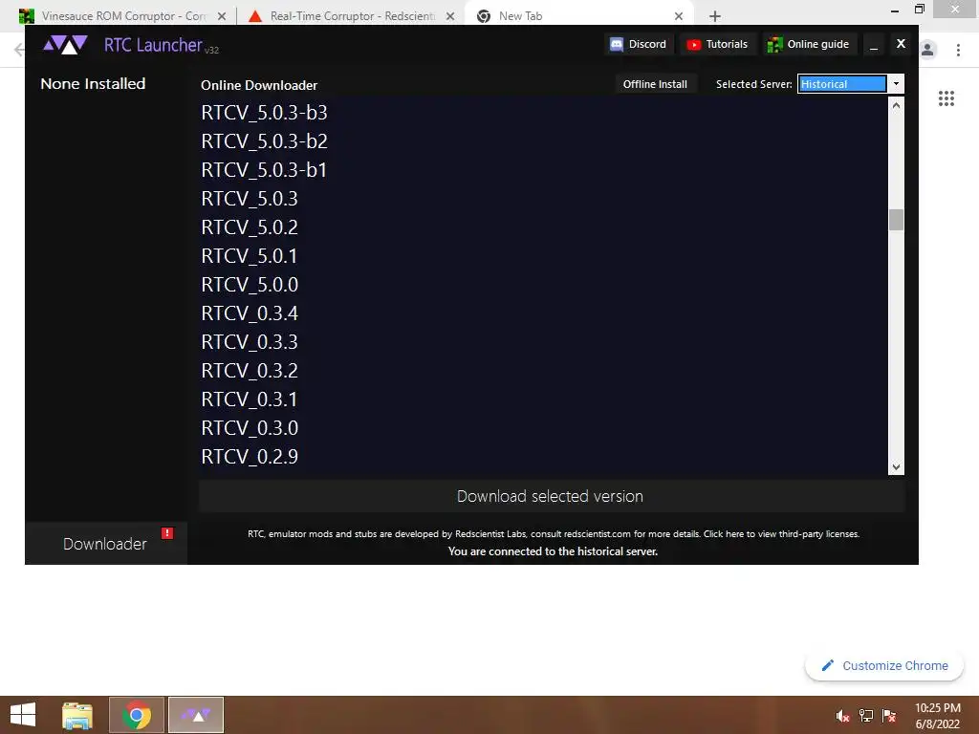Click the Offline Install button
The height and width of the screenshot is (734, 979).
(x=654, y=84)
